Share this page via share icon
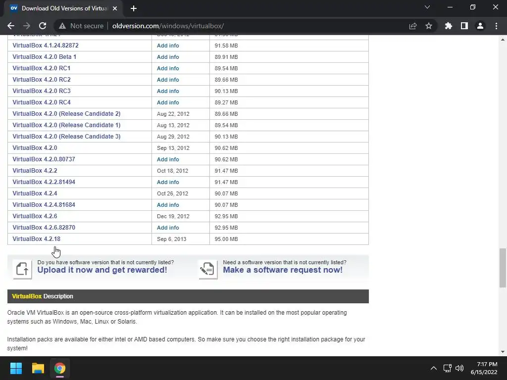The width and height of the screenshot is (507, 380). point(413,26)
